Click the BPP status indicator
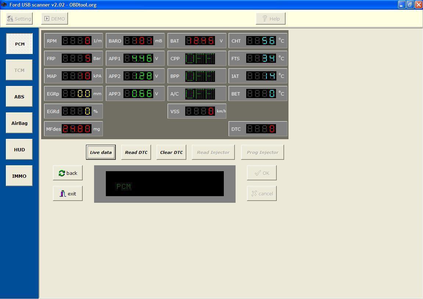Screen dimensions: 423x299 point(200,76)
